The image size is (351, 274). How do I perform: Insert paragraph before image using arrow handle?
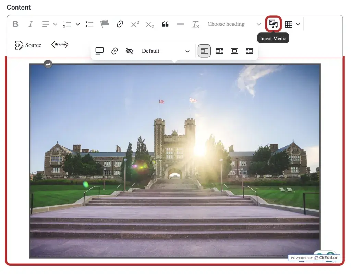coord(48,64)
